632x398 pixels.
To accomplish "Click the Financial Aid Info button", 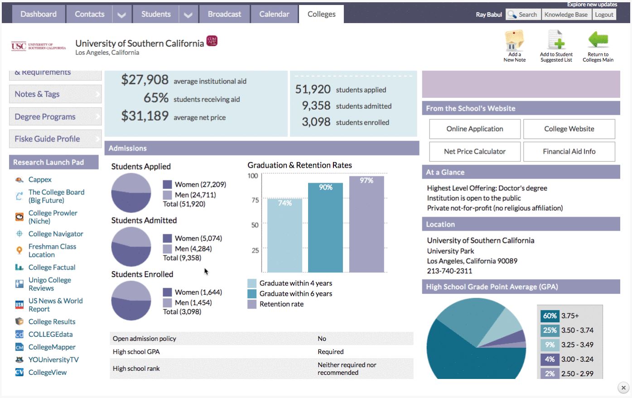I will click(x=569, y=151).
